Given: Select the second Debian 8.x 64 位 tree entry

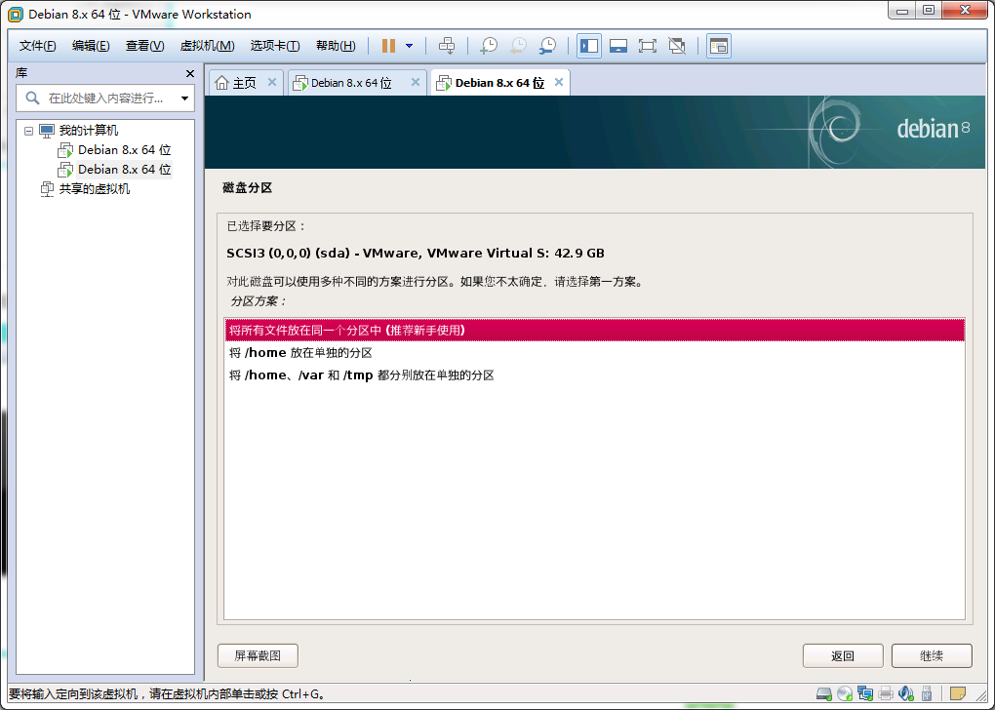Looking at the screenshot, I should coord(125,170).
